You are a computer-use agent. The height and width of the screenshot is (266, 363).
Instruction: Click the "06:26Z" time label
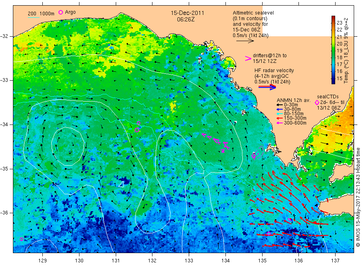(x=186, y=19)
